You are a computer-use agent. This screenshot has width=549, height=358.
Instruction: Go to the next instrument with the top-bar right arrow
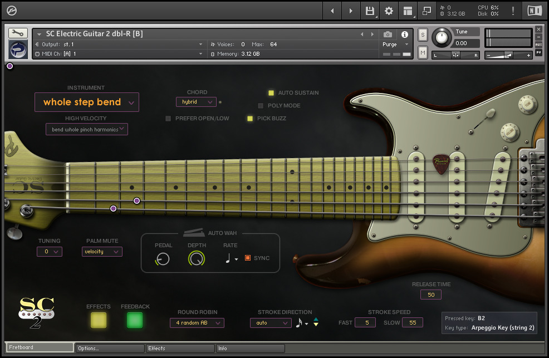(x=350, y=11)
